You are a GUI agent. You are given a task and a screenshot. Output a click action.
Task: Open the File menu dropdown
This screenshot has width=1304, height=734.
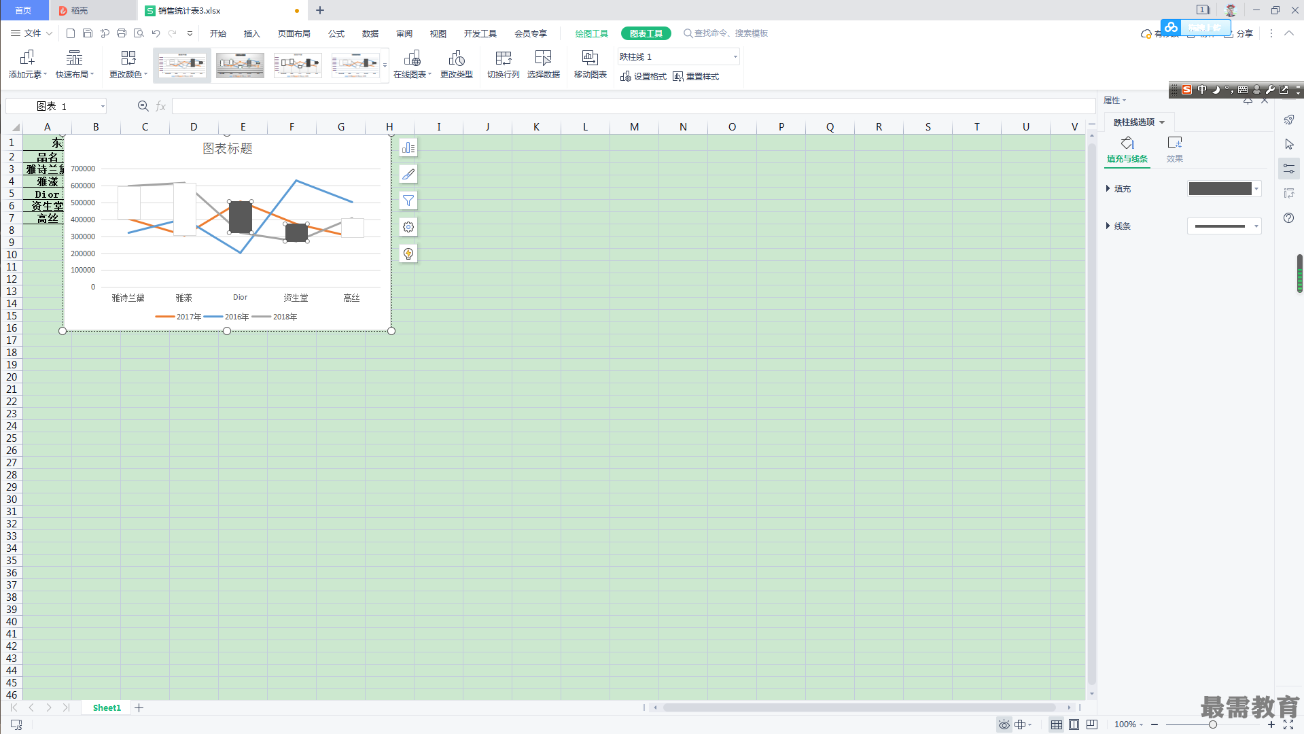(31, 33)
